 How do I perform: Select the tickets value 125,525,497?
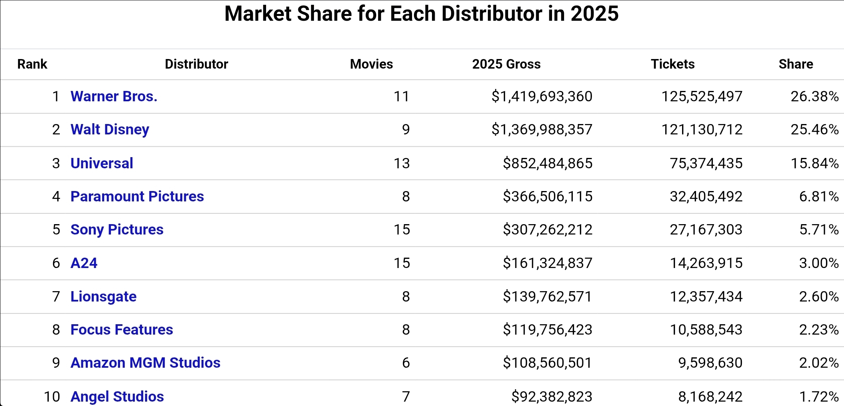point(702,97)
